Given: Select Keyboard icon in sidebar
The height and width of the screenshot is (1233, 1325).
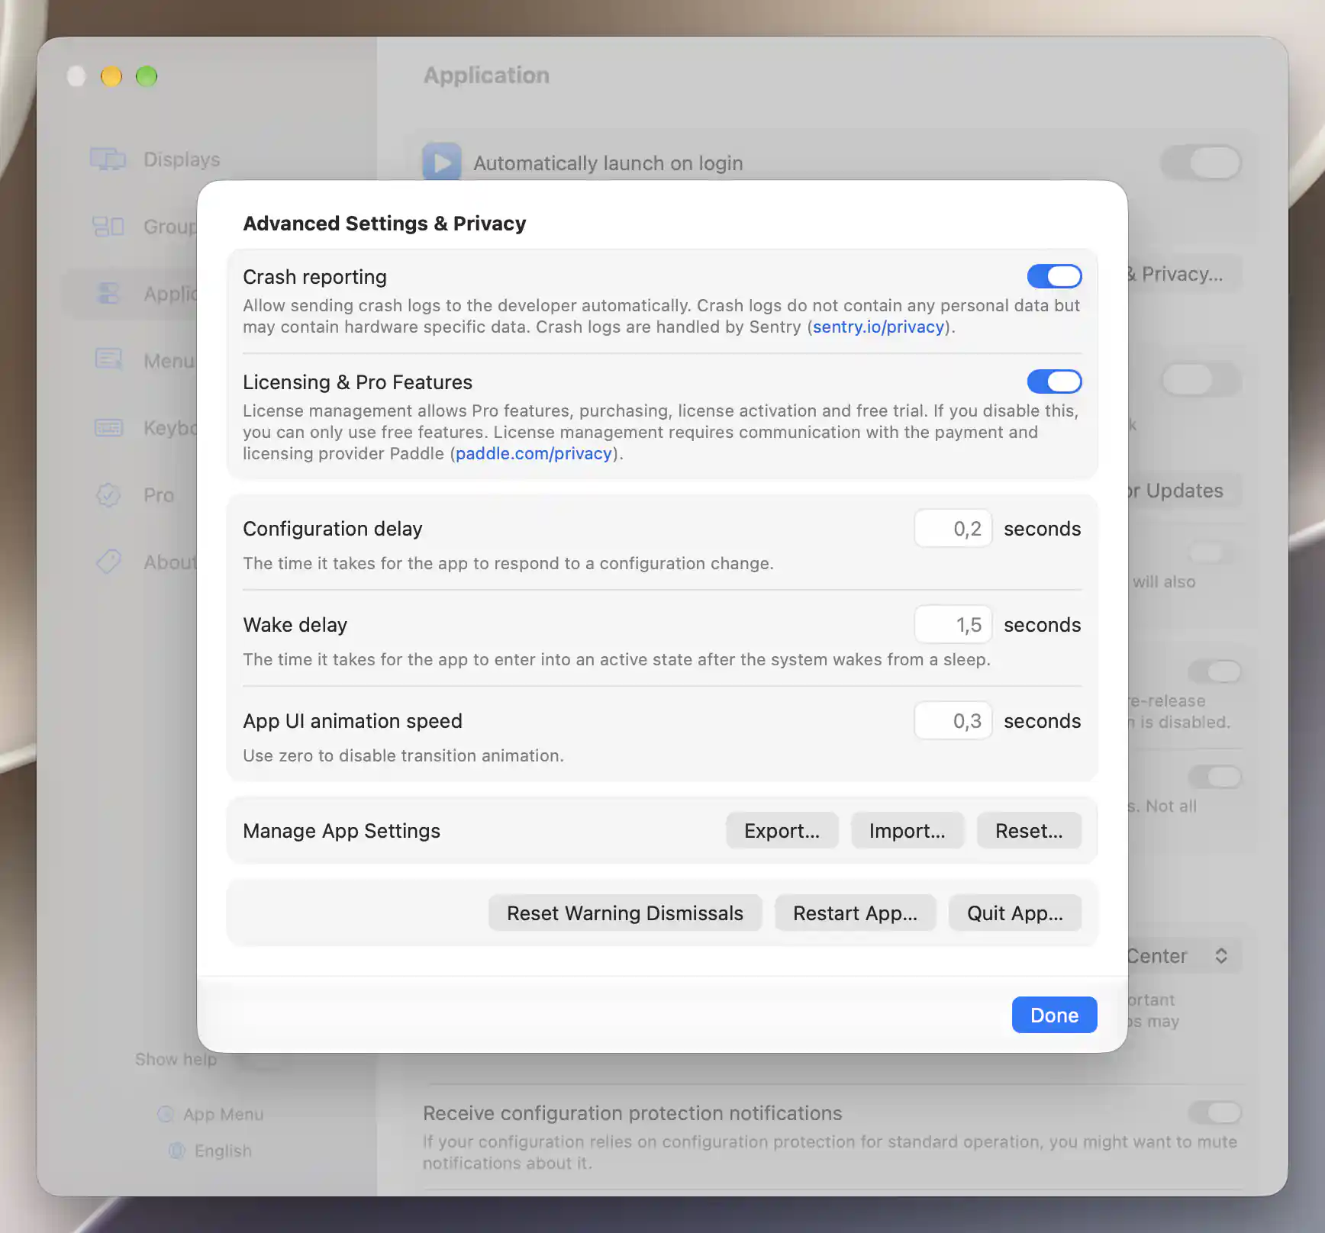Looking at the screenshot, I should (108, 427).
